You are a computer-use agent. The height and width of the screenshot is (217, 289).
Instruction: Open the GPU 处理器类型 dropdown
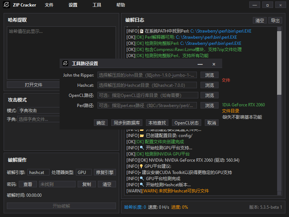84,172
